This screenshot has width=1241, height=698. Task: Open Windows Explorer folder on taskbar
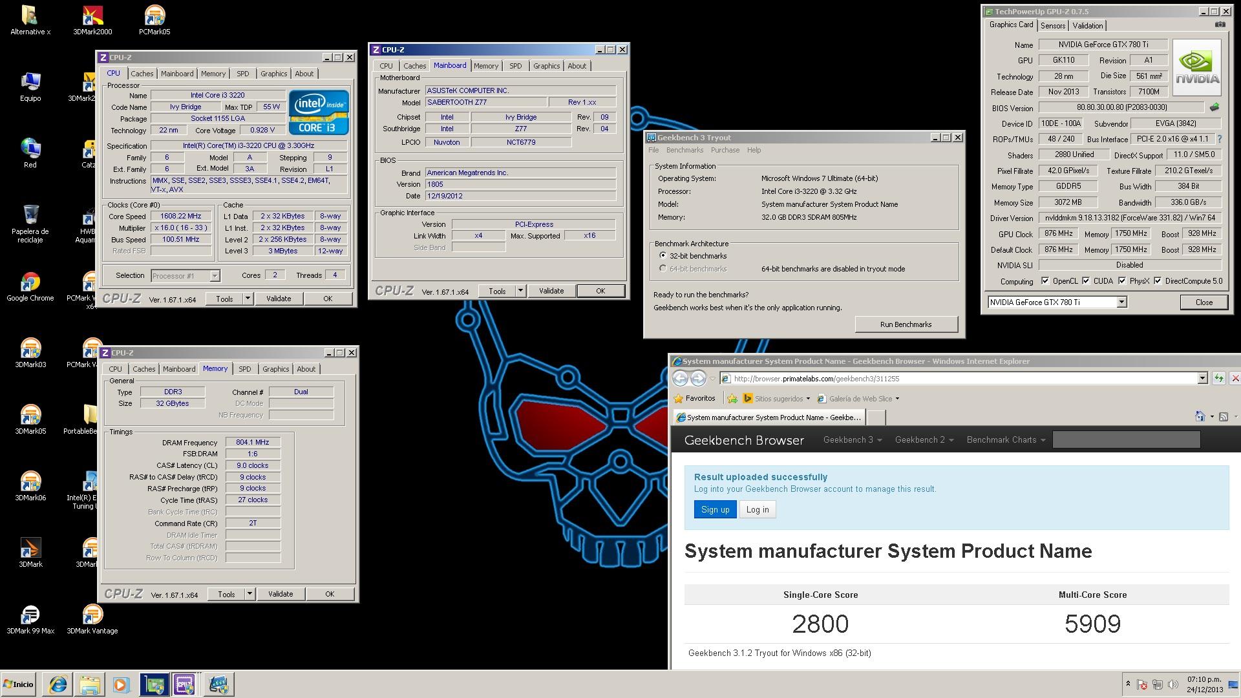90,684
